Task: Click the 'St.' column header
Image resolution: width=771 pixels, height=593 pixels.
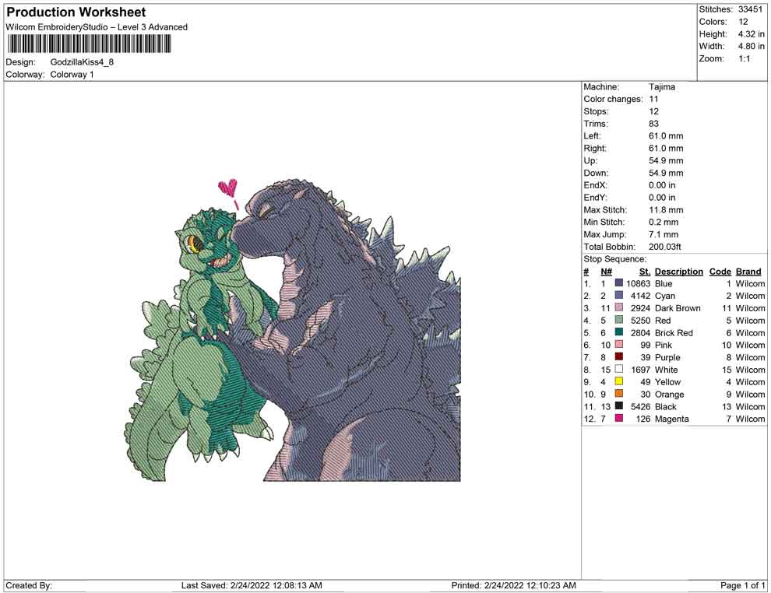Action: point(645,272)
